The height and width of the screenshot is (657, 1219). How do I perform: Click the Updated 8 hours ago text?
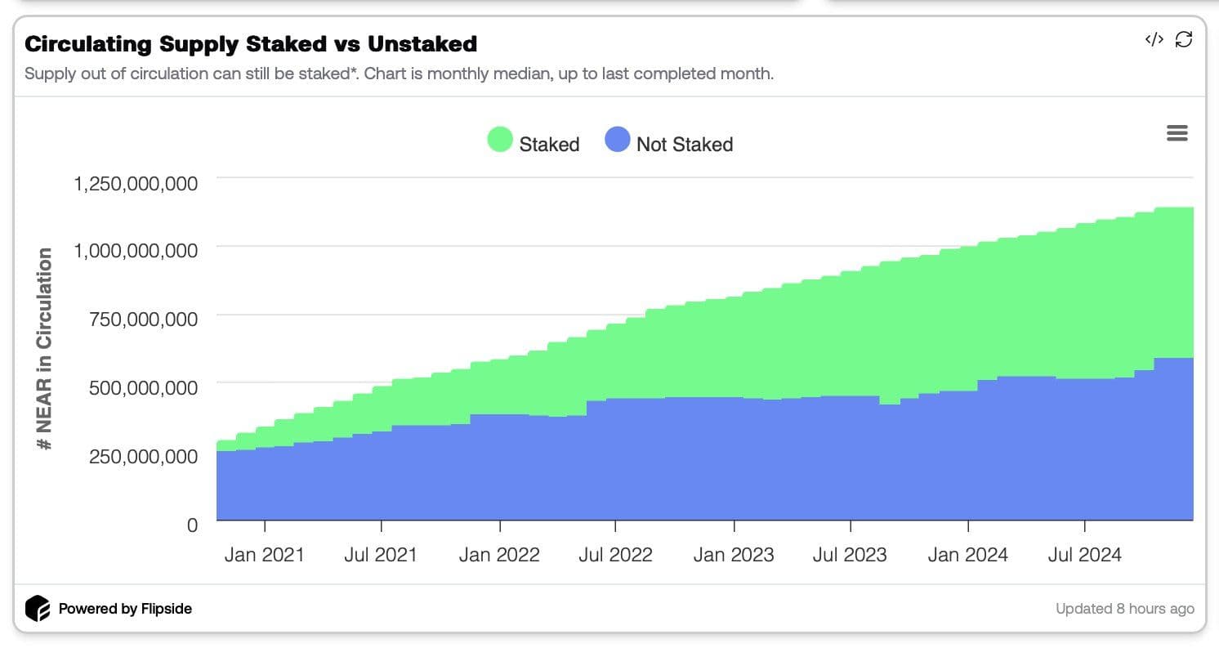tap(1124, 608)
